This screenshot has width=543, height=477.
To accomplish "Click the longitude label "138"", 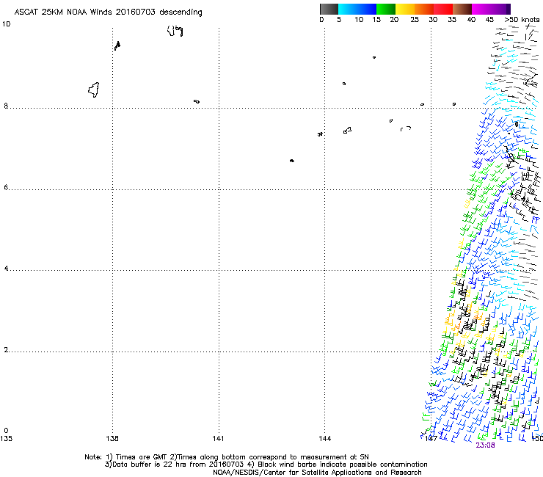I will tap(112, 439).
